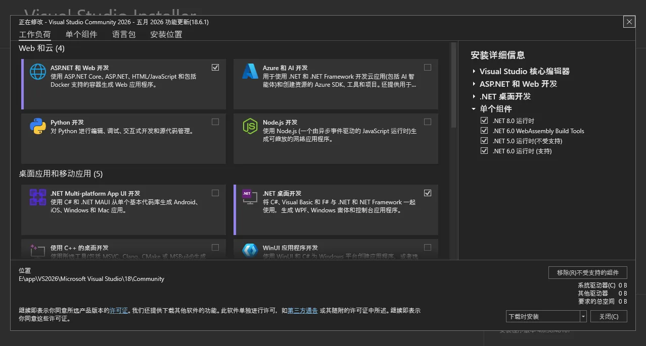The width and height of the screenshot is (646, 346).
Task: Select the Azure 和 AI 开发 card title
Action: 285,68
